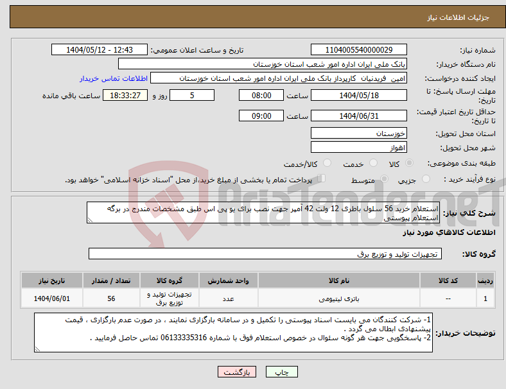506x389 pixels.
Task: Click the row number cell 1
Action: (485, 298)
